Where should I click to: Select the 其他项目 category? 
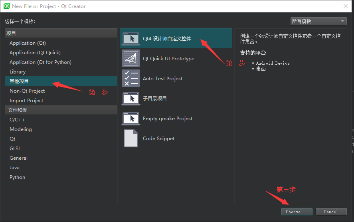click(x=61, y=81)
